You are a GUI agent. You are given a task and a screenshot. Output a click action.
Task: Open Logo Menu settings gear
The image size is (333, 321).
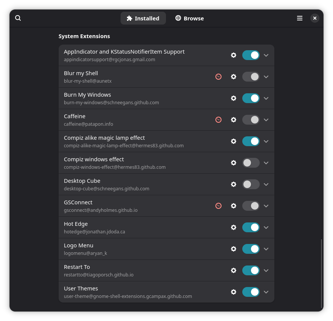(234, 249)
